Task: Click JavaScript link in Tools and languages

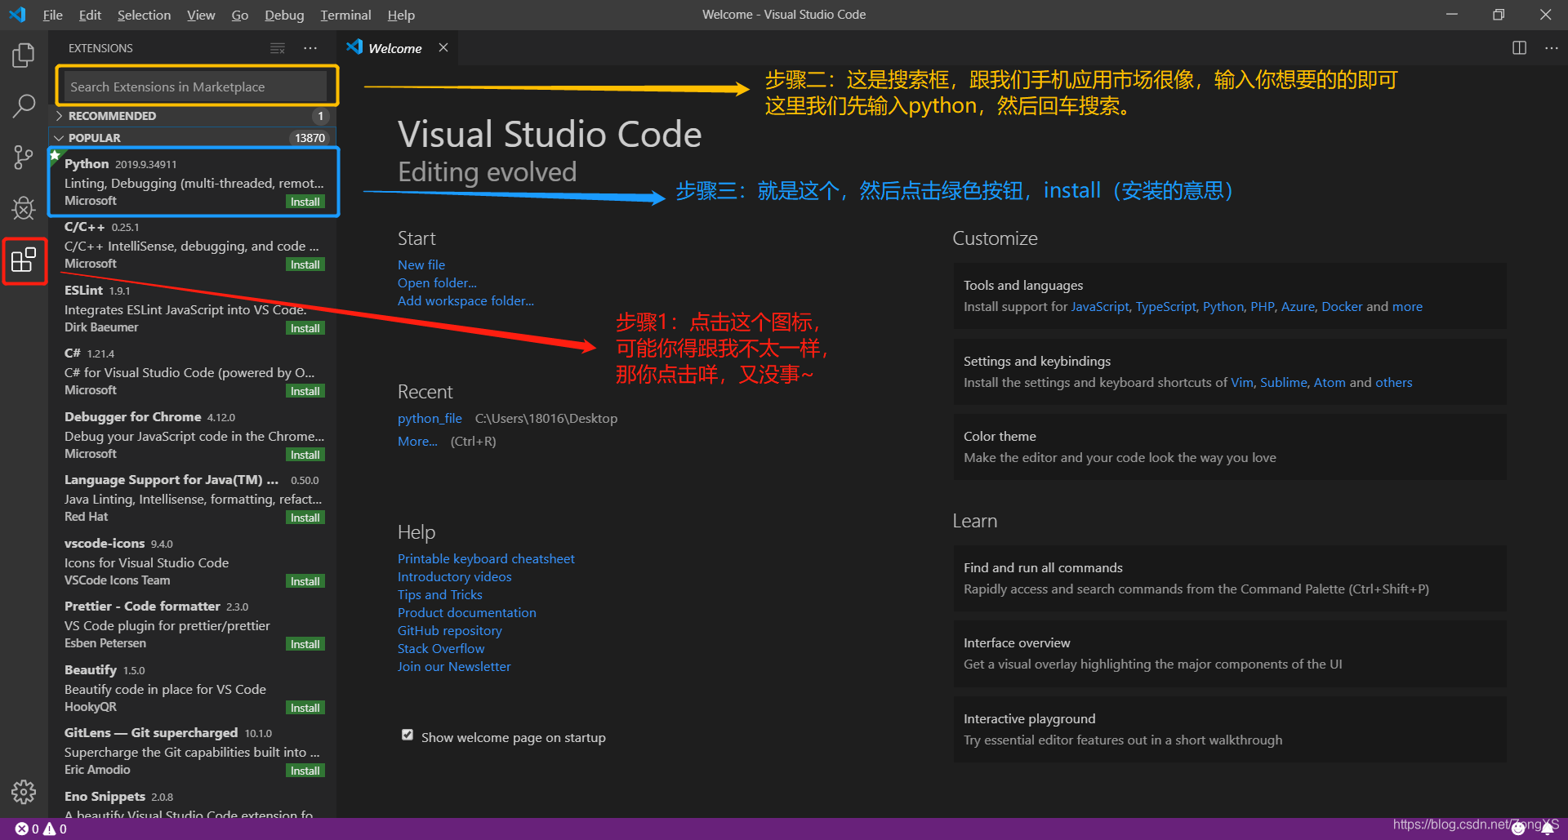Action: pos(1100,306)
